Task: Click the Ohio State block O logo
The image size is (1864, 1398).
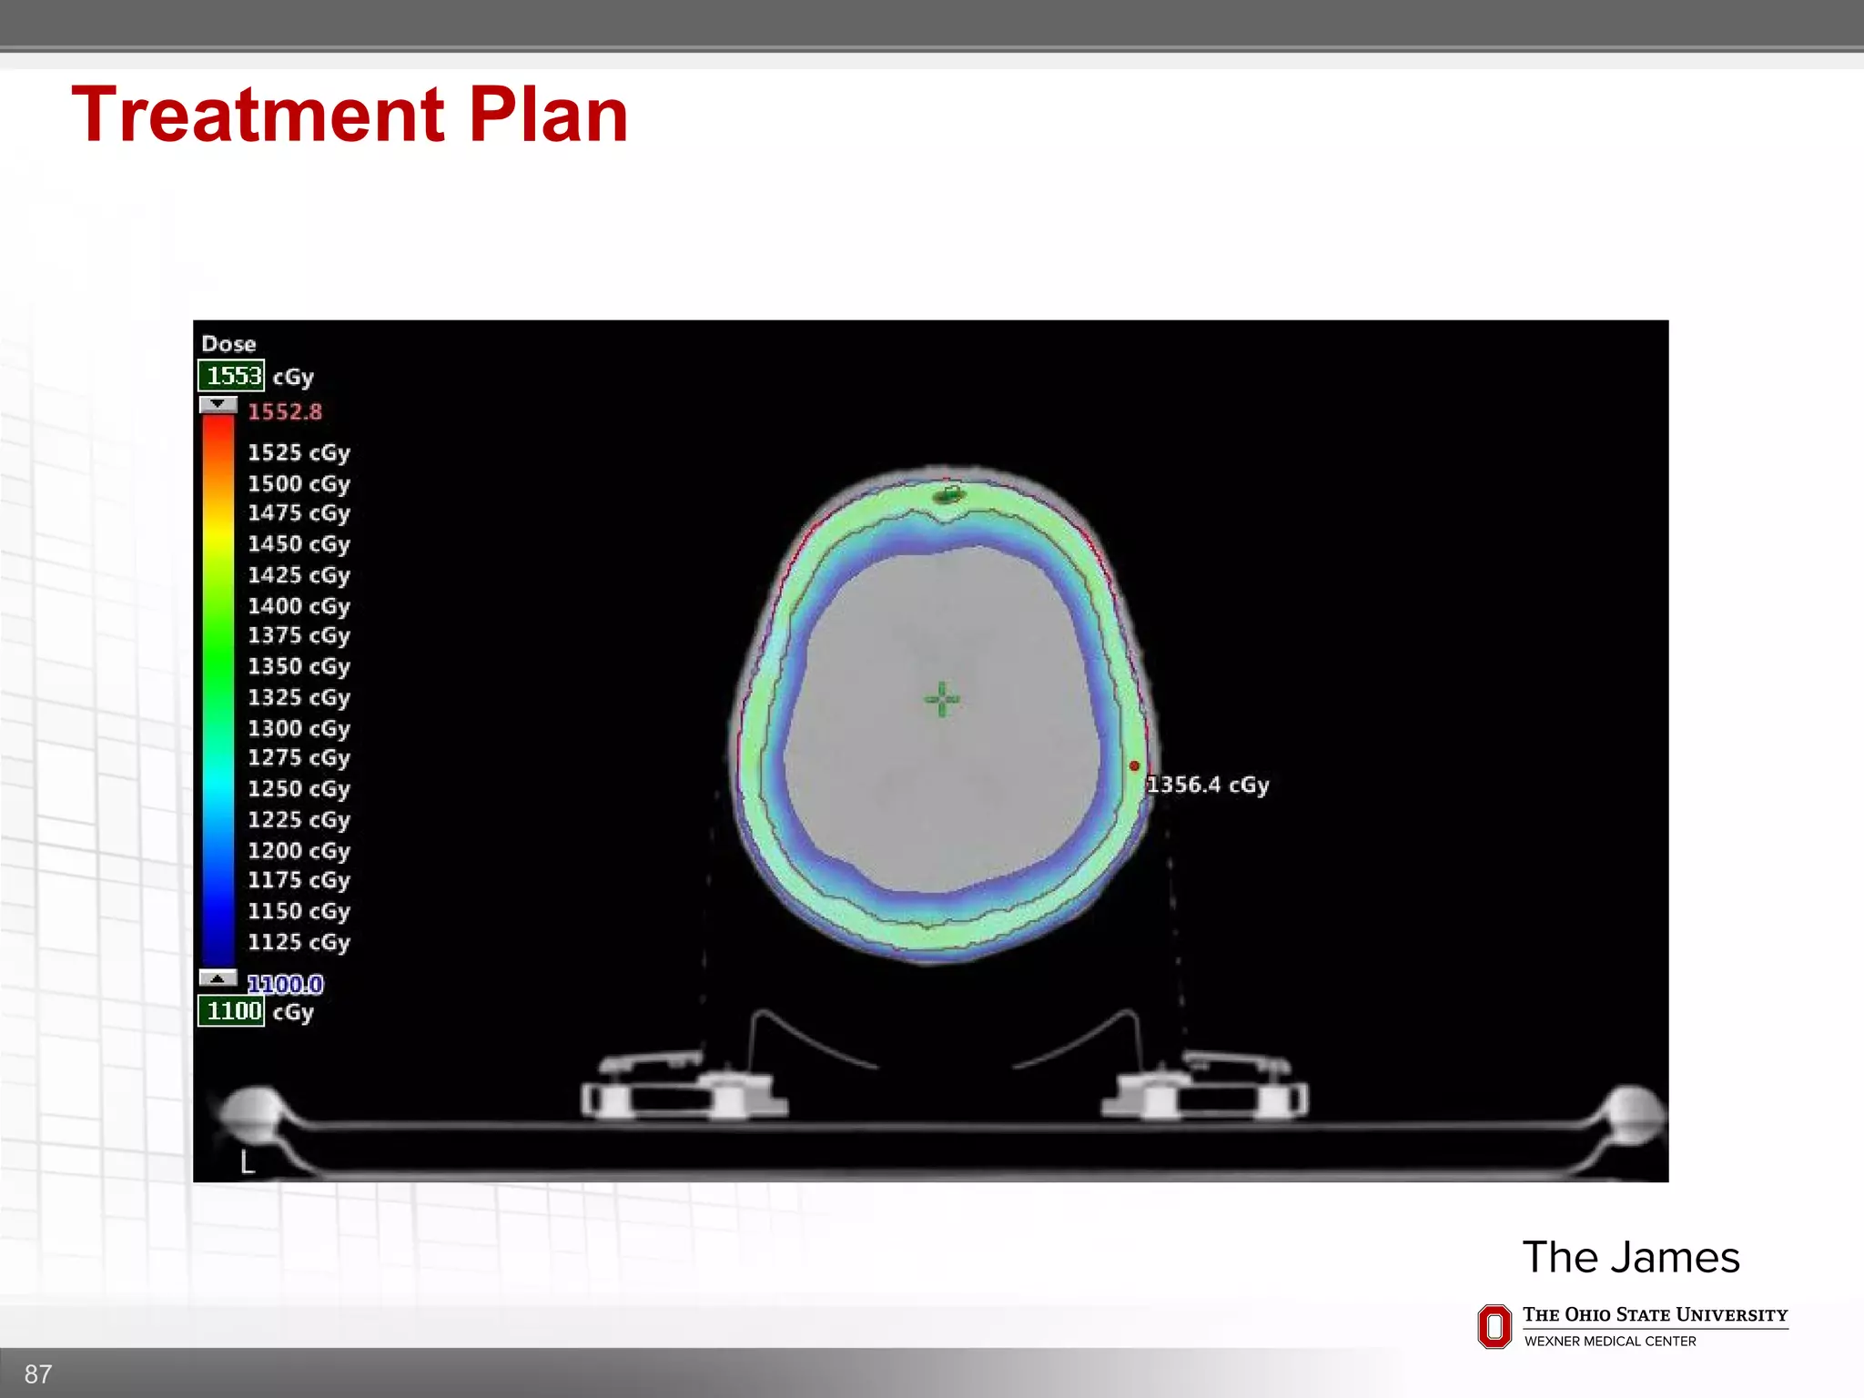Action: pyautogui.click(x=1494, y=1326)
